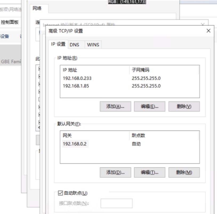
Task: Select the IP 设置 tab
Action: 58,44
